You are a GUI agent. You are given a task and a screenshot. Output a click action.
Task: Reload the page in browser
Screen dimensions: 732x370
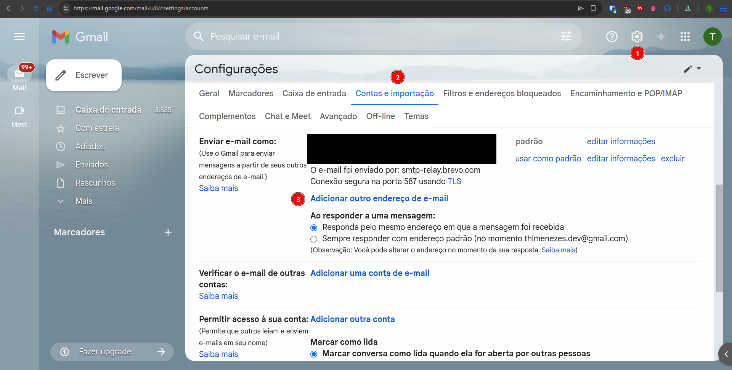pos(36,8)
